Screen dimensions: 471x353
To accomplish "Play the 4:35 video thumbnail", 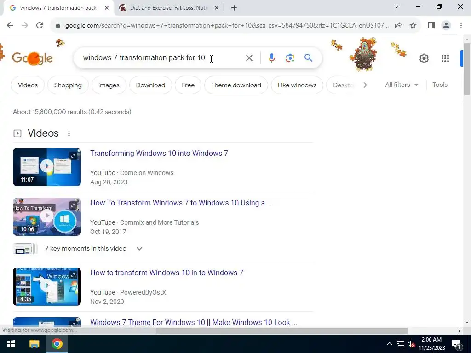I will 47,286.
